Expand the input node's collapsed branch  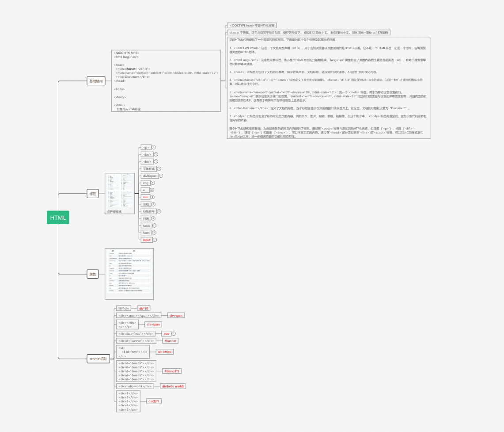[x=155, y=240]
